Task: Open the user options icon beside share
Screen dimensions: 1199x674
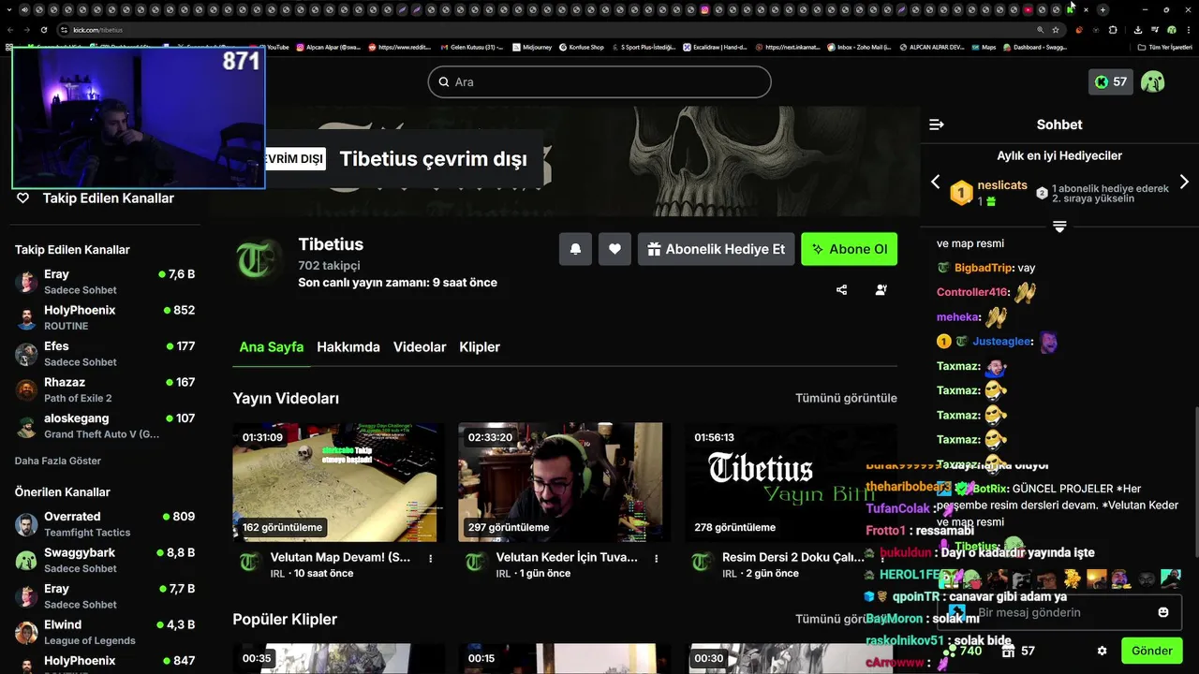Action: (881, 290)
